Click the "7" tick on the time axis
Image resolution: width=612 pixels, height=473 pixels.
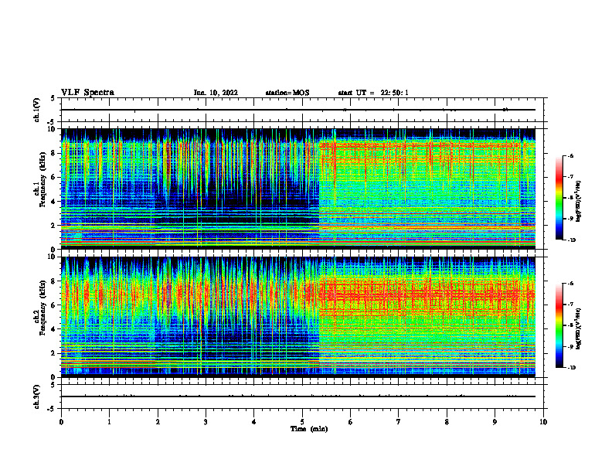(399, 422)
